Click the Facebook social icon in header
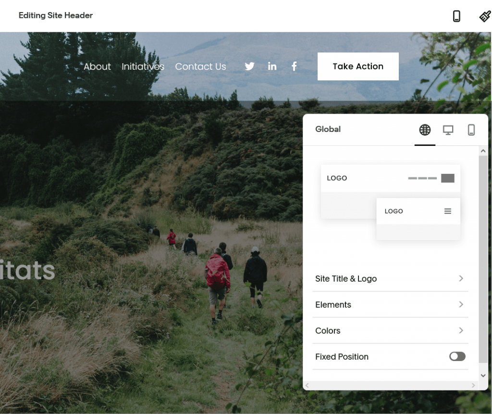Viewport: 492px width, 414px height. (x=294, y=66)
